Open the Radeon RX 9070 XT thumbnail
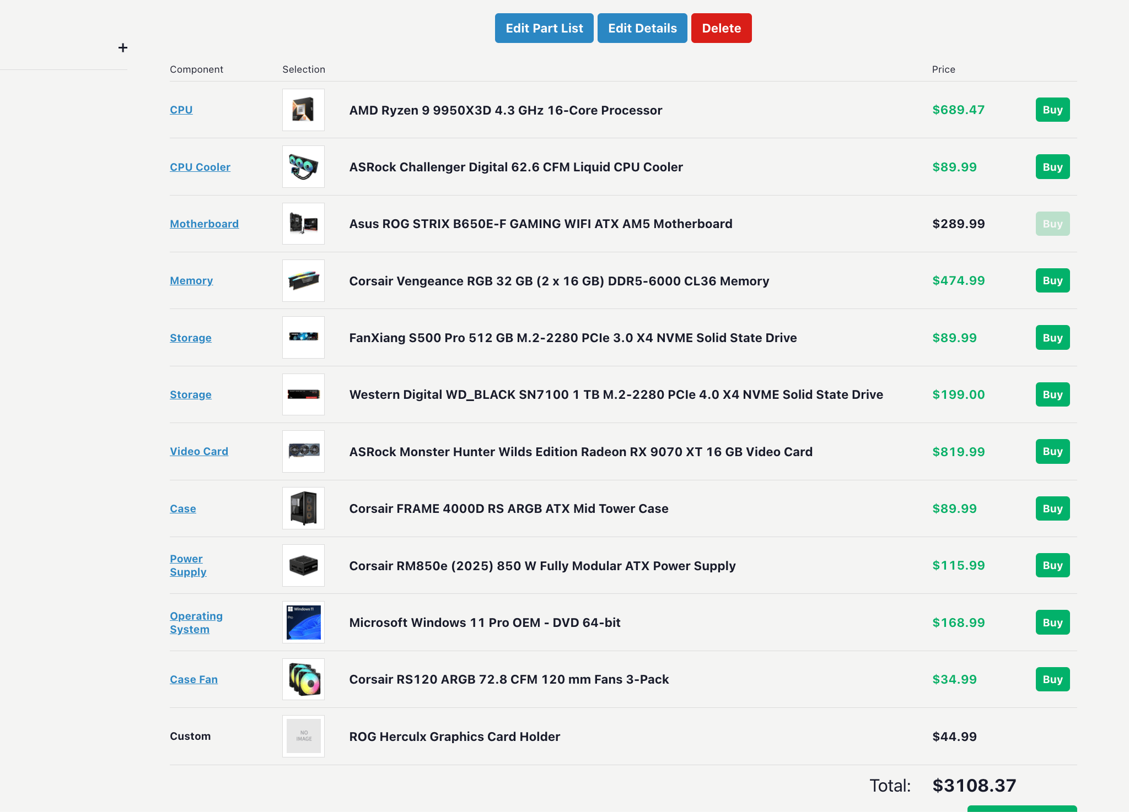The height and width of the screenshot is (812, 1129). (303, 451)
